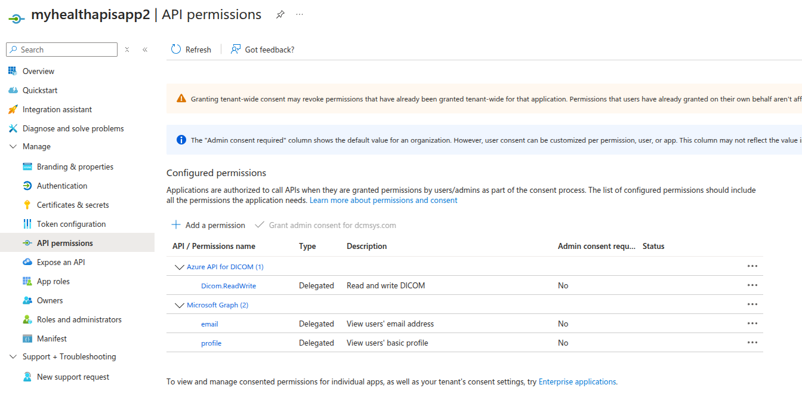Open more options for Dicom.ReadWrite row
The width and height of the screenshot is (802, 394).
[752, 285]
